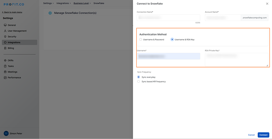
Task: Select Username & Password authentication
Action: [x=141, y=39]
